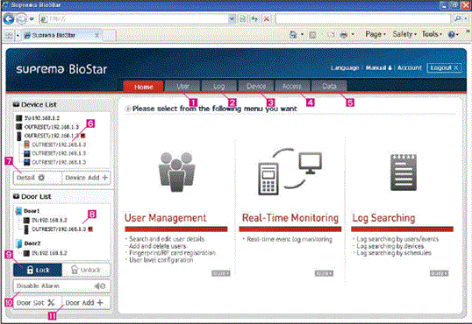This screenshot has width=472, height=324.
Task: Select IN/192.168.1.2 under Door1
Action: click(46, 220)
